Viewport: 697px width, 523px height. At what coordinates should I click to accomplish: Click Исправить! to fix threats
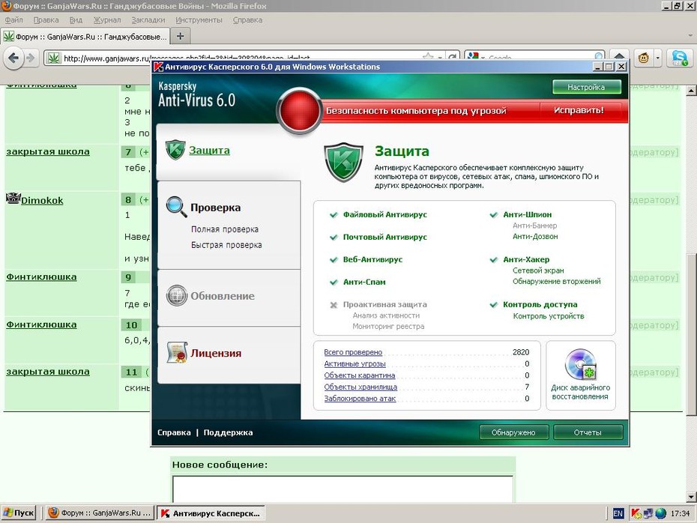pos(579,110)
